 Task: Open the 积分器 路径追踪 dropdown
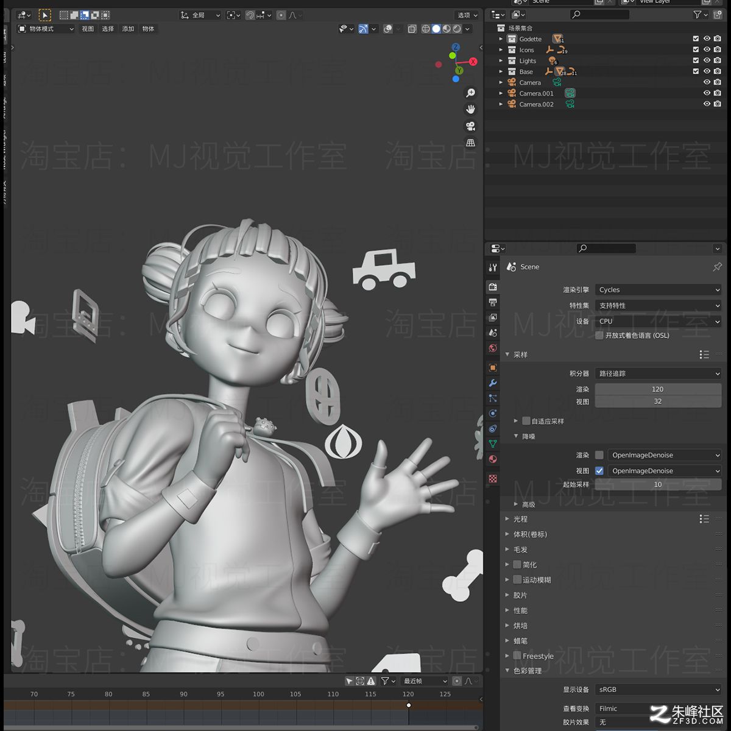pyautogui.click(x=659, y=373)
